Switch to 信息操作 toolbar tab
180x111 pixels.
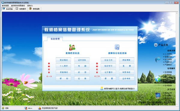tap(21, 9)
